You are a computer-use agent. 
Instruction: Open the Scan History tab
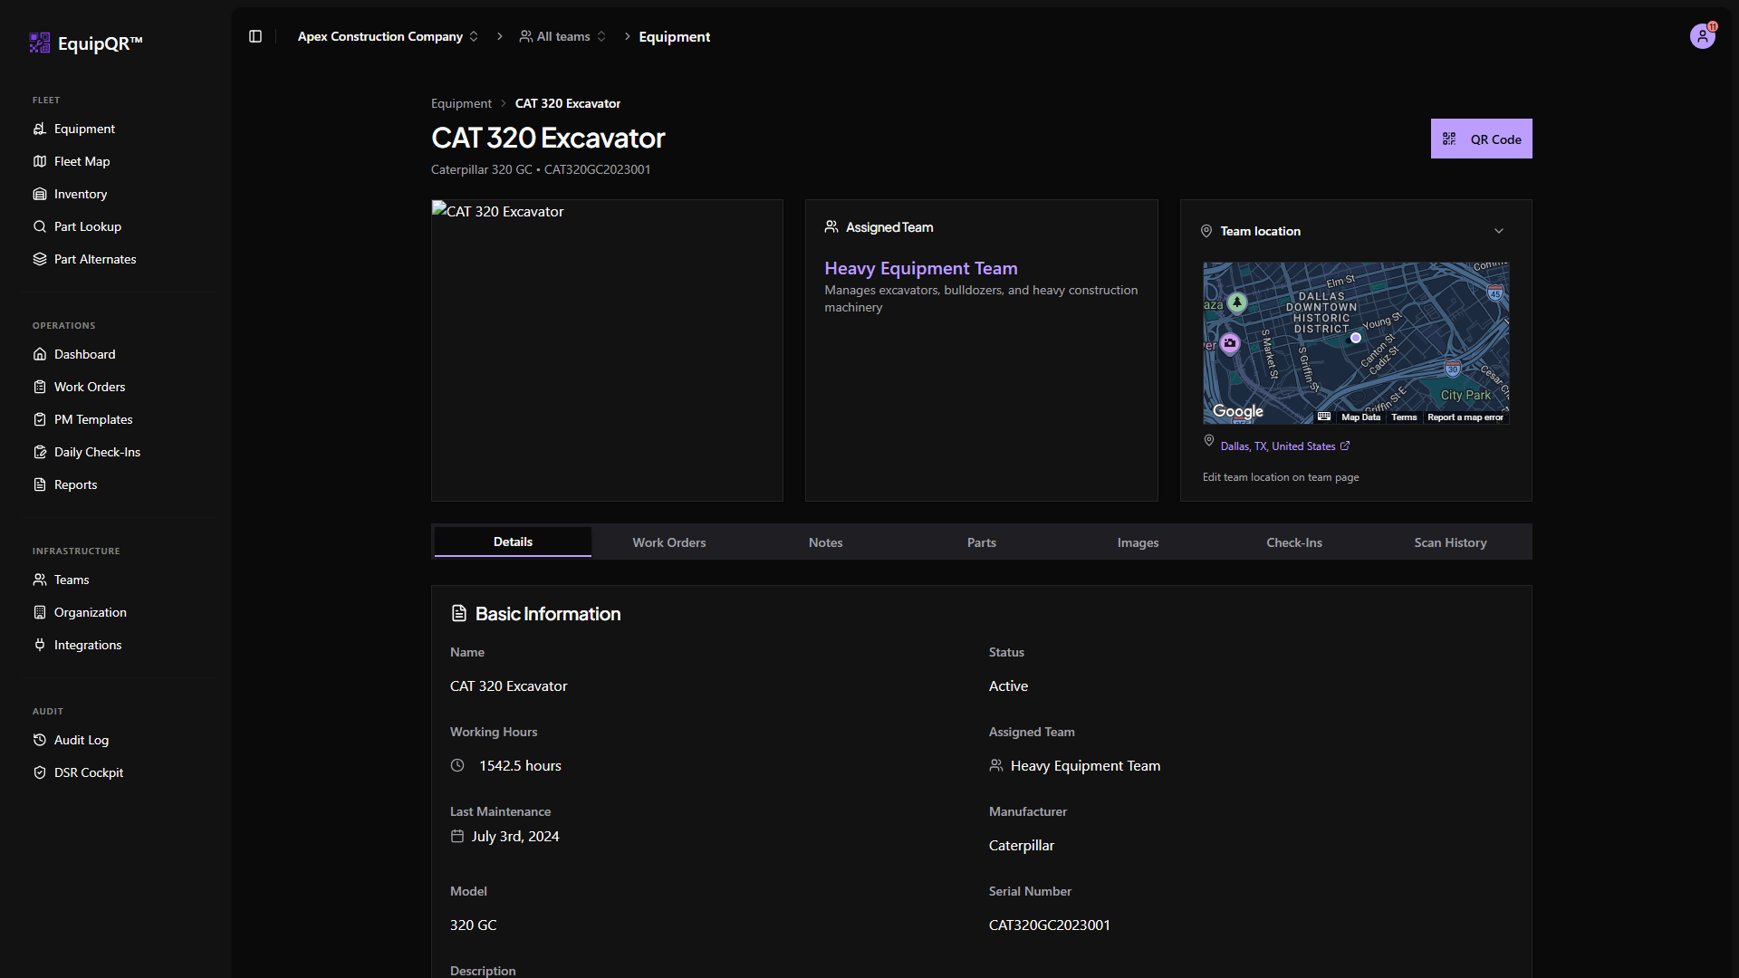[1450, 542]
